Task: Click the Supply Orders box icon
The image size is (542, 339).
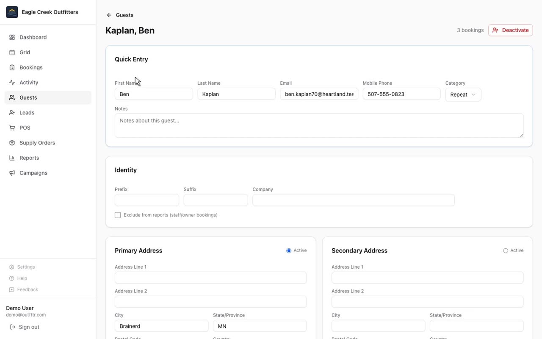Action: (x=12, y=143)
